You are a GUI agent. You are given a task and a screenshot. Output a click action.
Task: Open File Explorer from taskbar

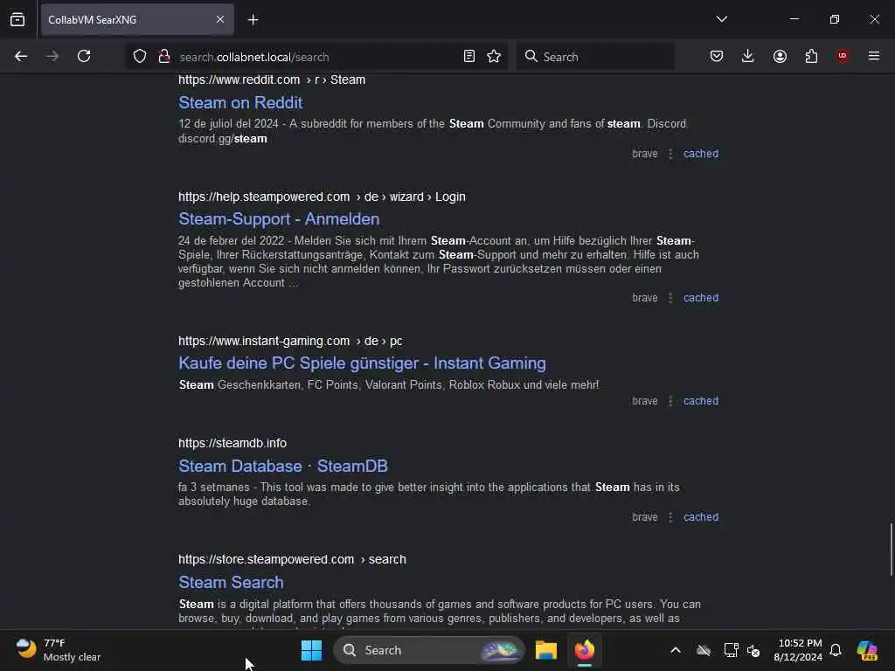click(545, 650)
